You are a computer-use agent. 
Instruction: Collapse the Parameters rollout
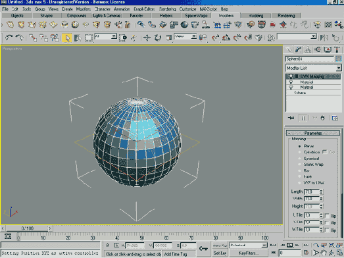[313, 133]
